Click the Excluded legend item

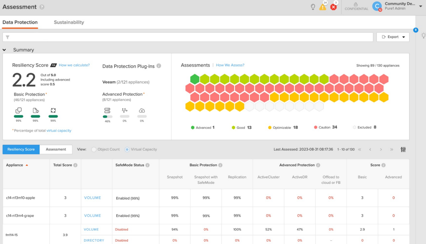pos(364,127)
